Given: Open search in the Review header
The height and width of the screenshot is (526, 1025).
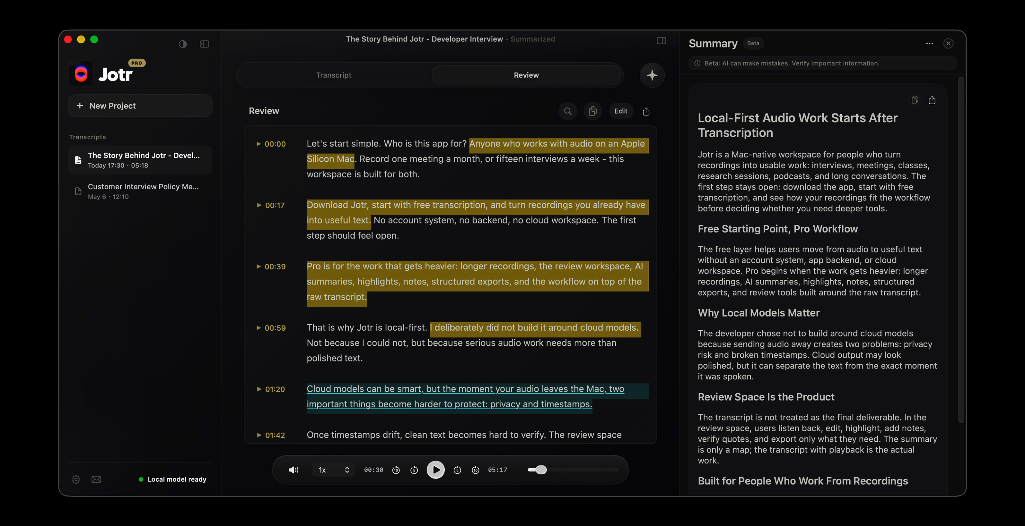Looking at the screenshot, I should tap(568, 111).
